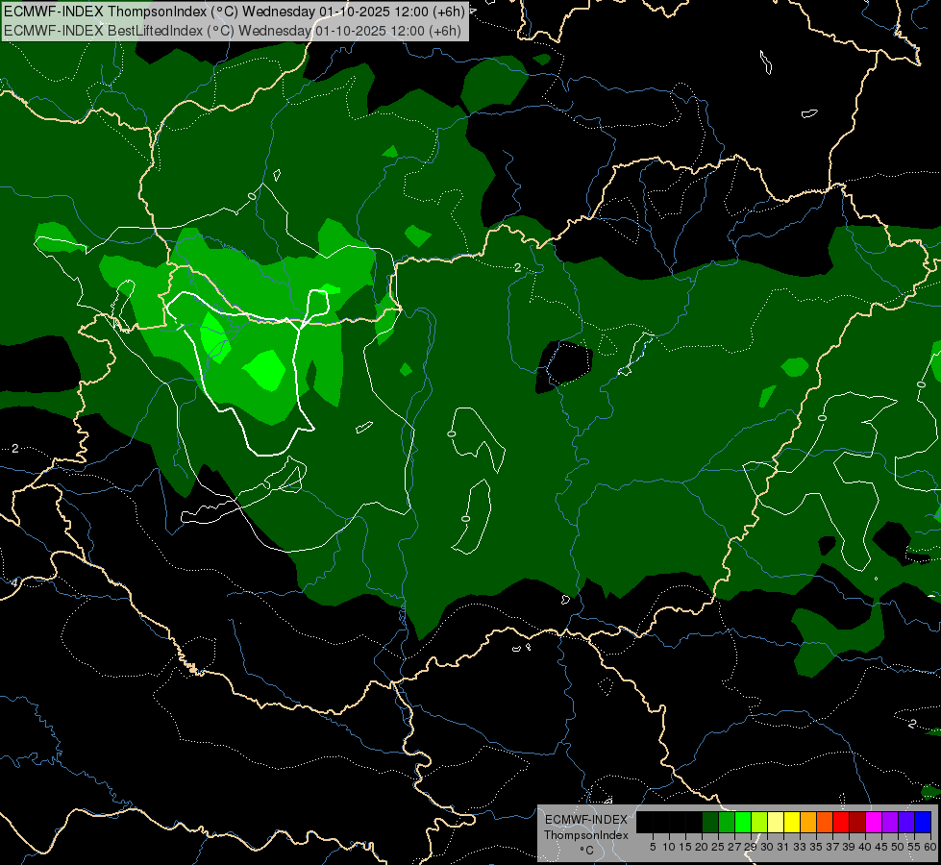Click the legend tick value 60
Image resolution: width=941 pixels, height=865 pixels.
(930, 847)
